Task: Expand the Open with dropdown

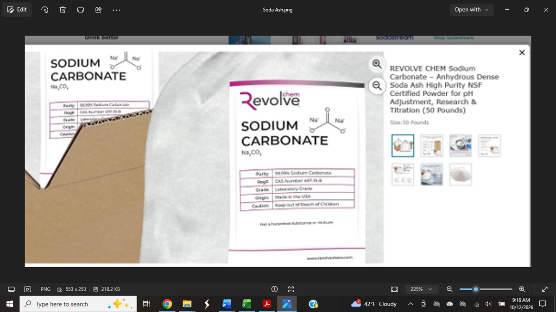Action: [472, 10]
